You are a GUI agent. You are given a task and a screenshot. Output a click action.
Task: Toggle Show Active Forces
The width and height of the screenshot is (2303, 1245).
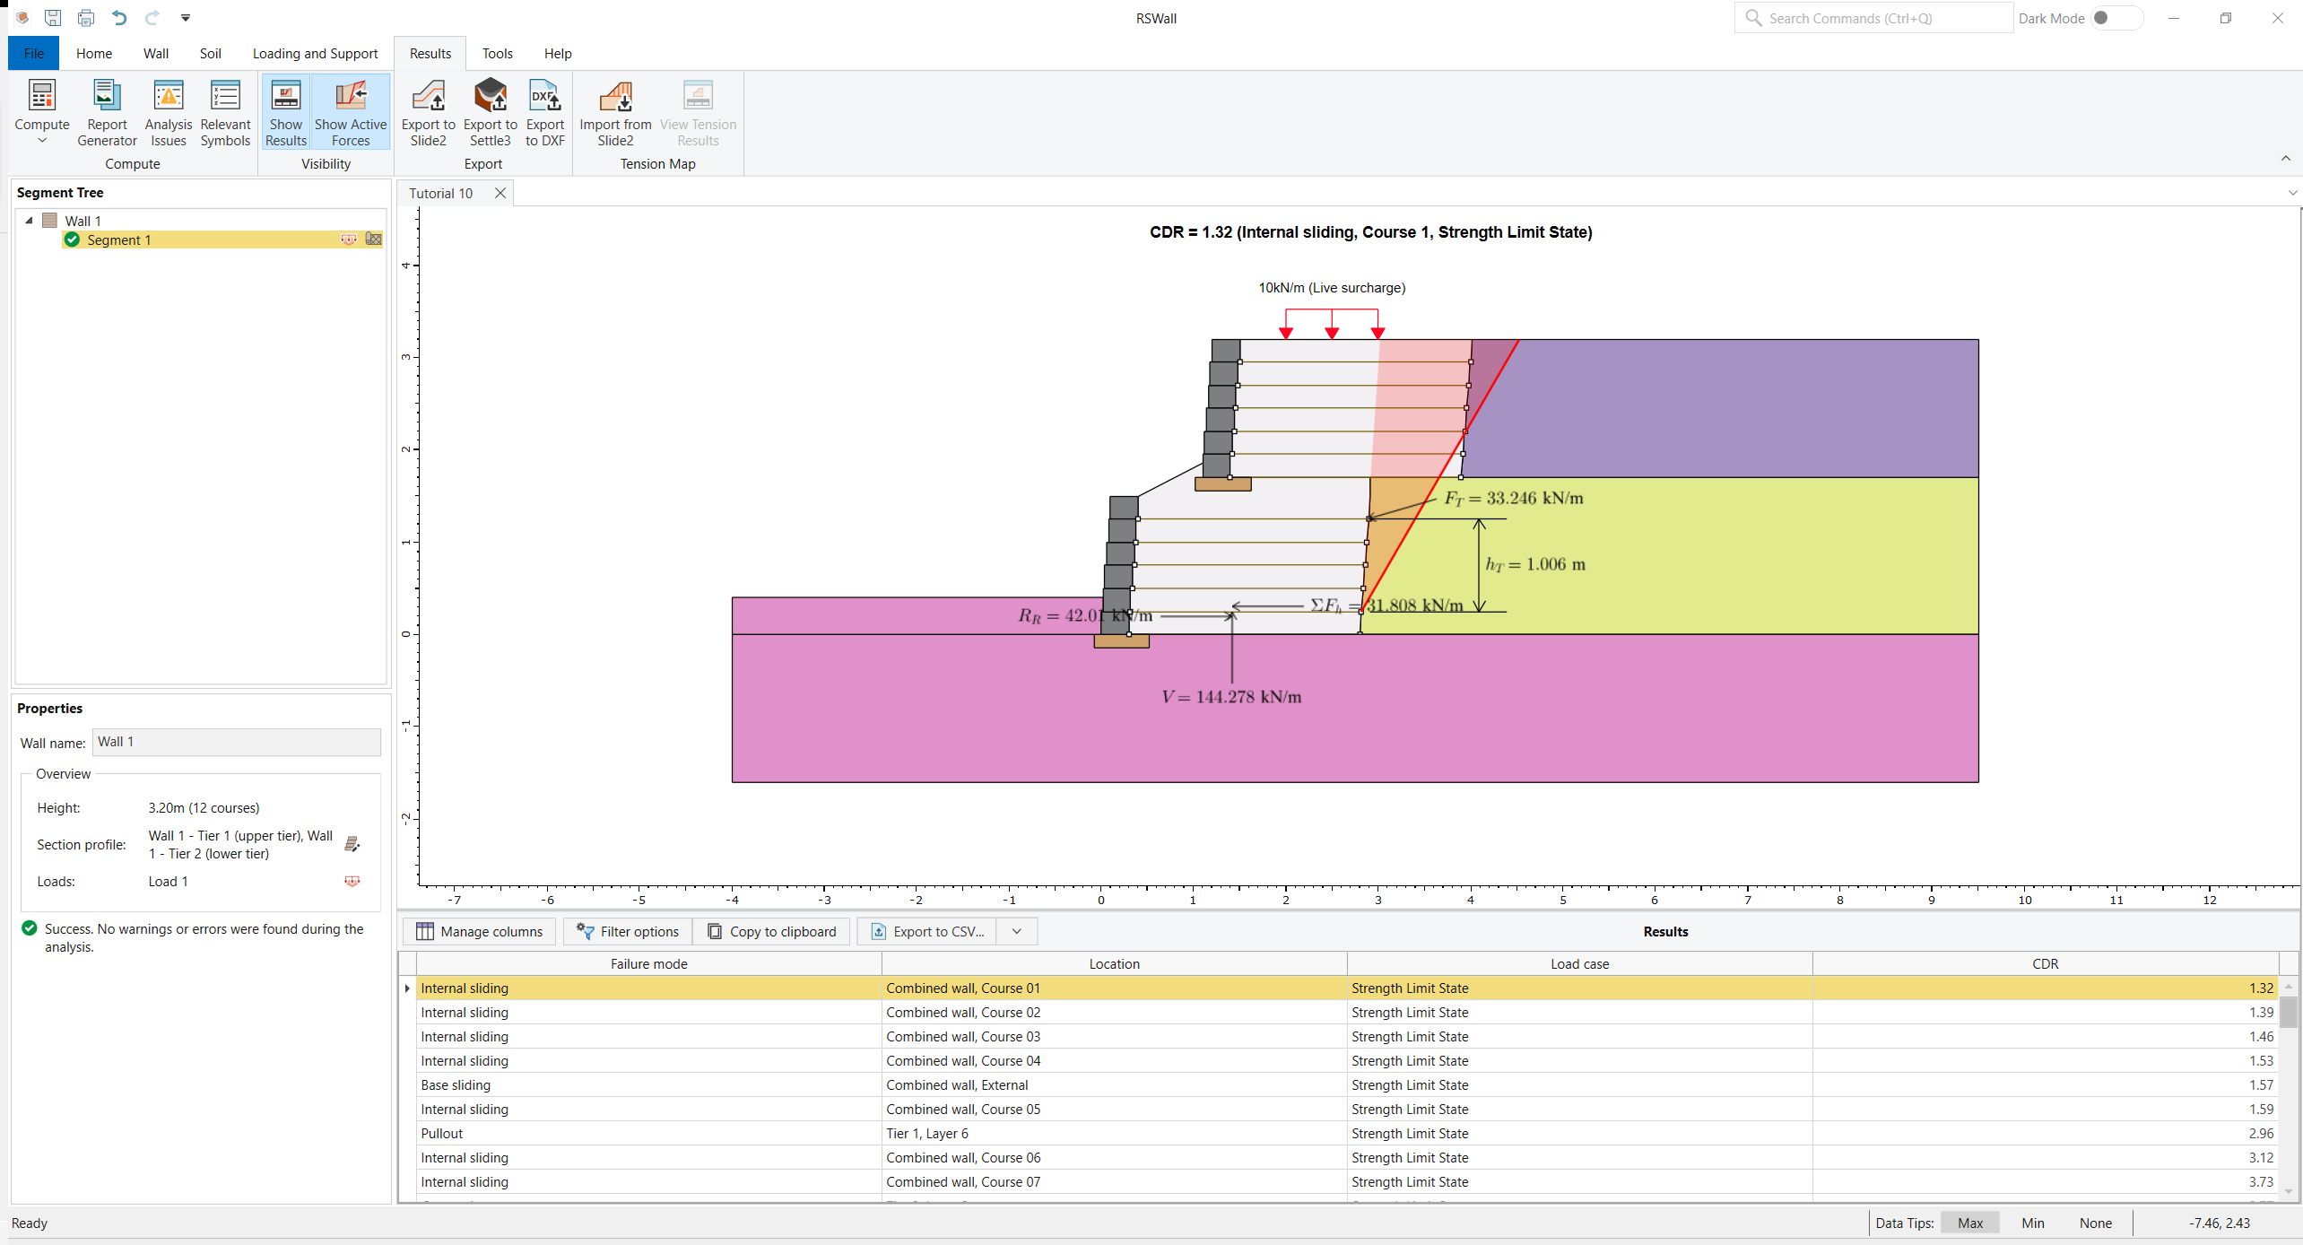point(351,113)
